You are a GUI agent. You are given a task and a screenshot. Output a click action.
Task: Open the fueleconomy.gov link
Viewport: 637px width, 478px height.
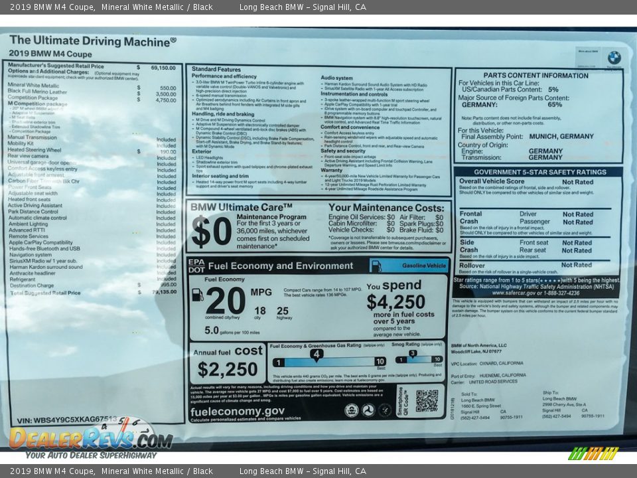coord(237,411)
